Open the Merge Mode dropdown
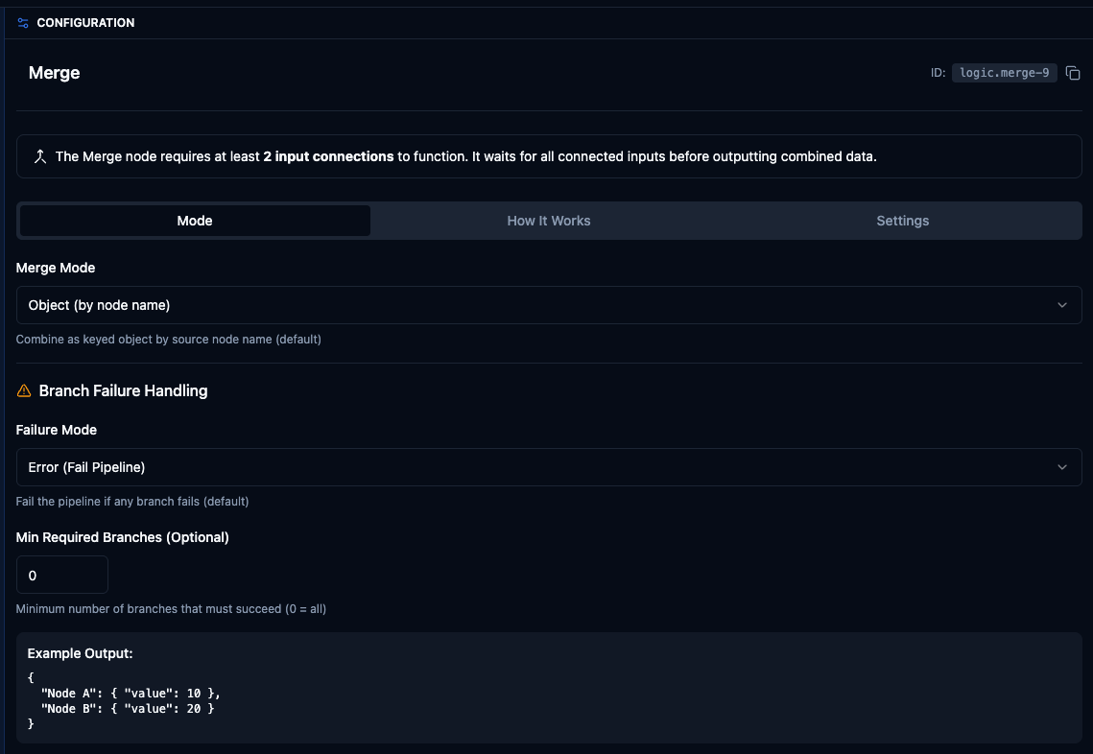This screenshot has height=754, width=1093. 548,305
